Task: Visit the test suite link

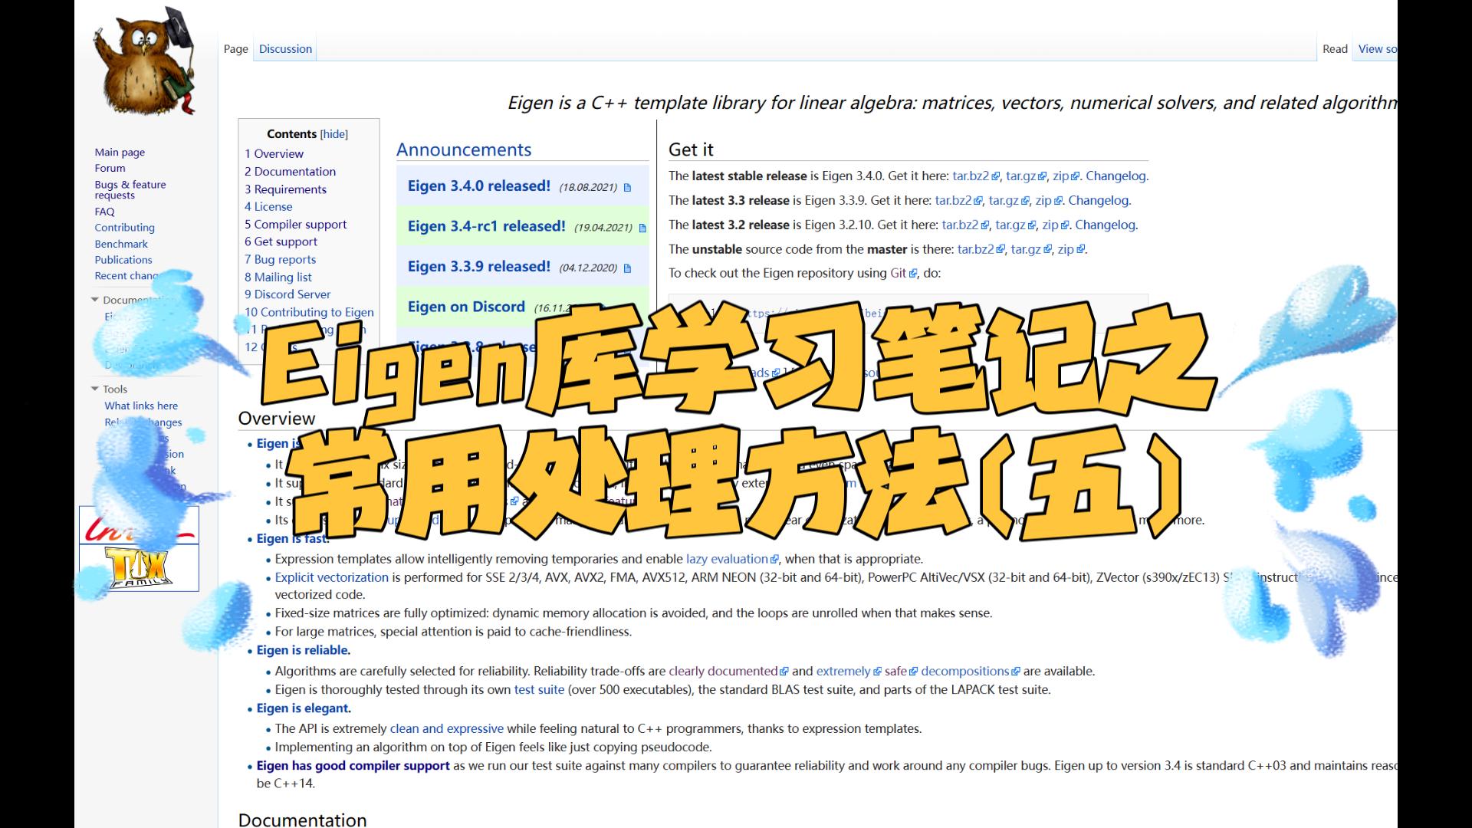Action: [537, 689]
